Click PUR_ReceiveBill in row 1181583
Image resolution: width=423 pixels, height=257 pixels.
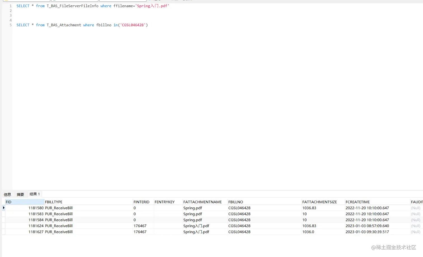click(59, 214)
